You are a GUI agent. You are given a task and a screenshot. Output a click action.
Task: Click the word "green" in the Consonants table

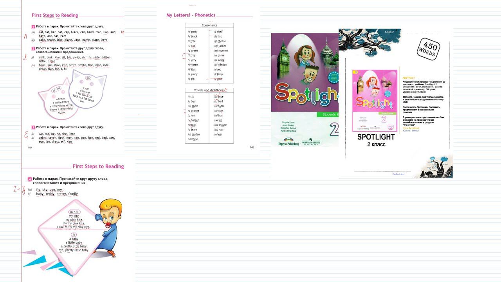pos(194,51)
